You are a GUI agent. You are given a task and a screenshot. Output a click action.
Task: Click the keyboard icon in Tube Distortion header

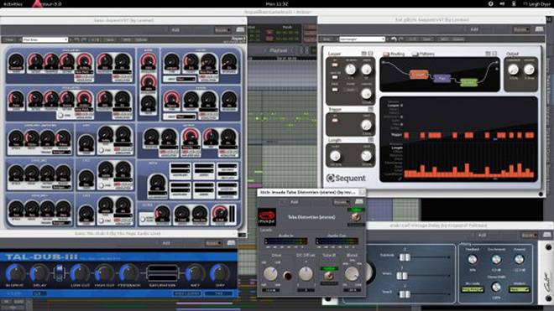point(359,201)
